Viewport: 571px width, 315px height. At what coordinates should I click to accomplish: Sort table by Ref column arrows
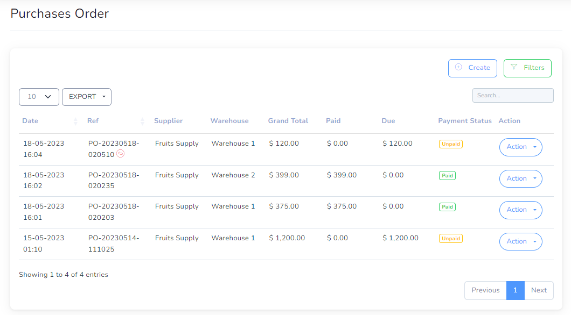(x=142, y=121)
